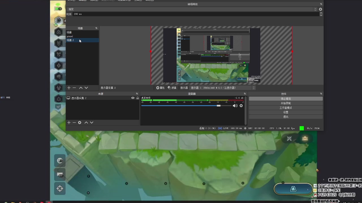Click the blue triangle action button in the game
Image resolution: width=362 pixels, height=203 pixels.
pyautogui.click(x=293, y=189)
